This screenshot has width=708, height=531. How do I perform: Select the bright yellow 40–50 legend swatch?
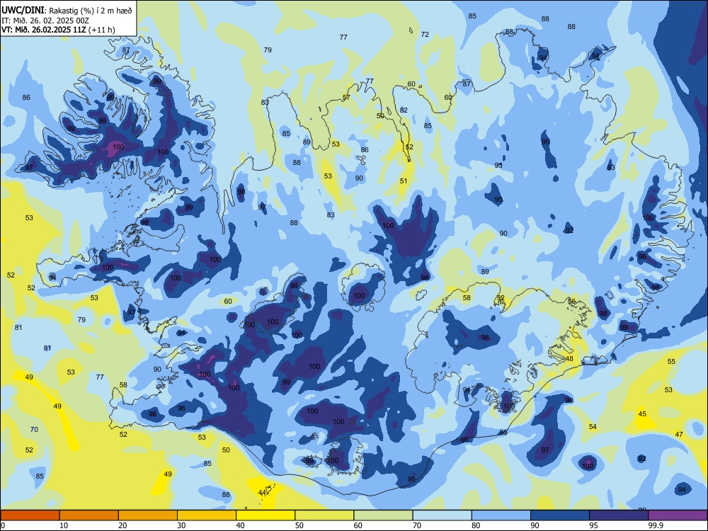[x=265, y=515]
